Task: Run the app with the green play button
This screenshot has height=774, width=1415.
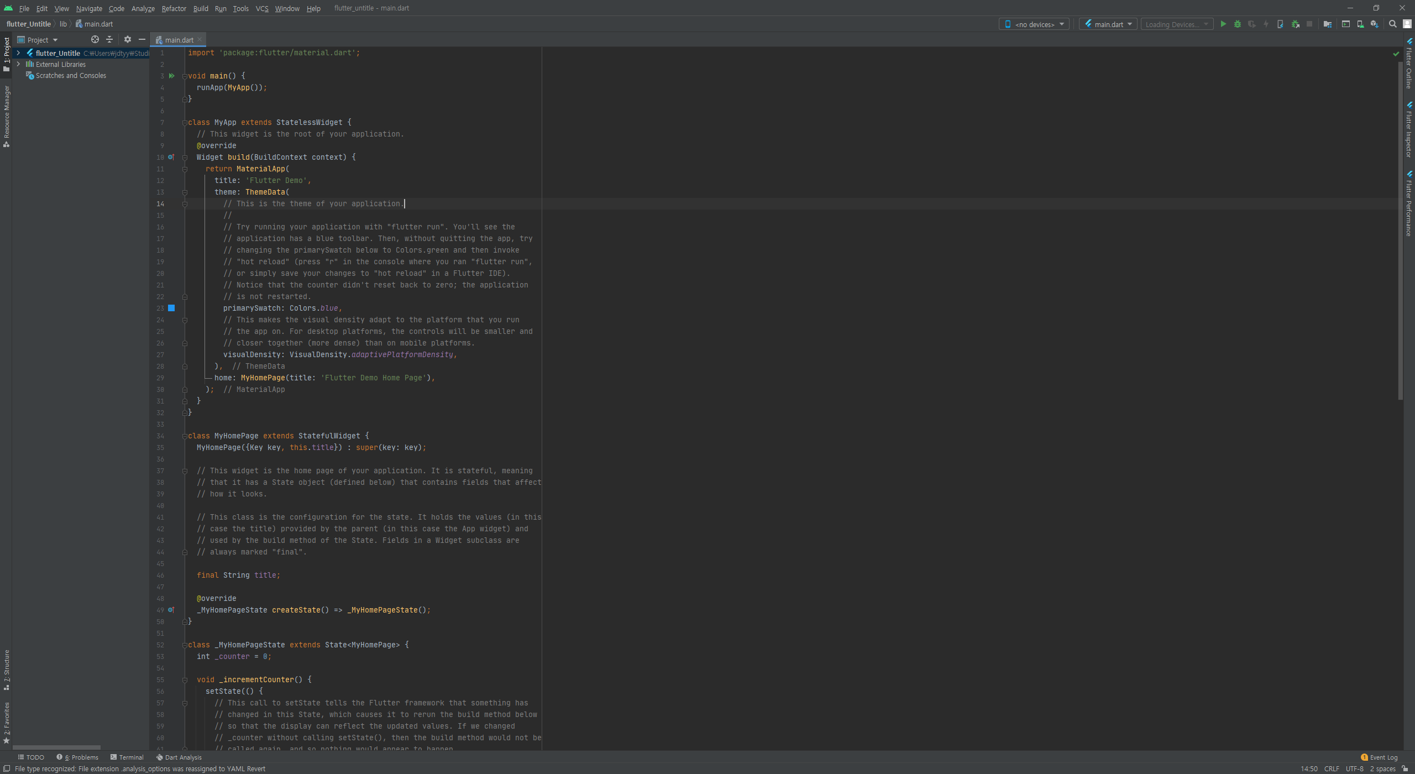Action: tap(1223, 24)
